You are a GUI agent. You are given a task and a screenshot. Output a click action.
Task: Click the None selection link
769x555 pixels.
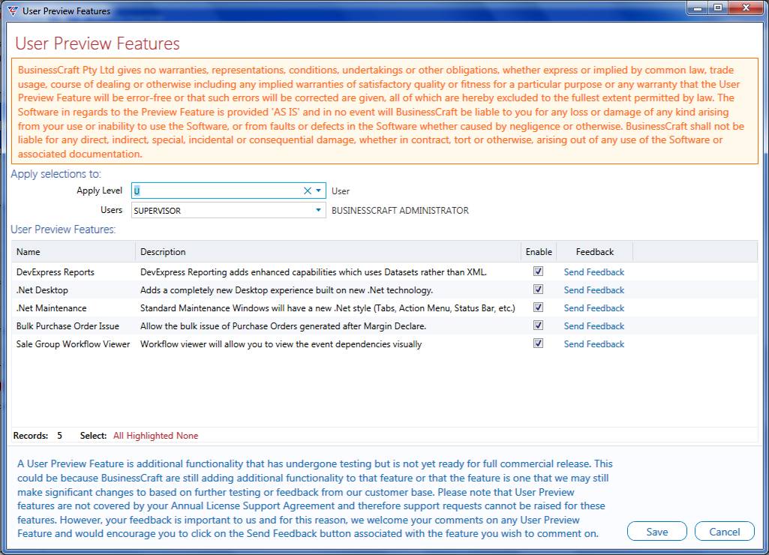coord(188,435)
